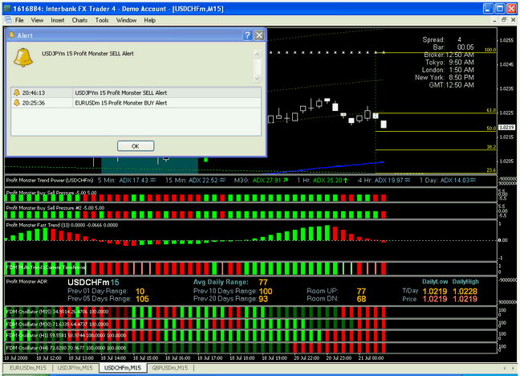Click the 38.2 Fibonacci level label
This screenshot has width=520, height=376.
click(491, 146)
